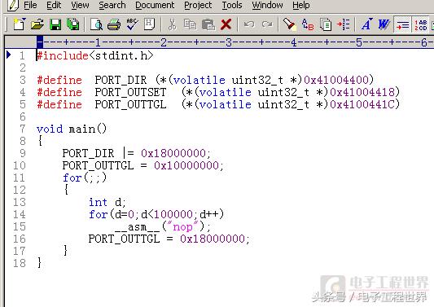Toggle Word Wrap W icon

pyautogui.click(x=384, y=24)
